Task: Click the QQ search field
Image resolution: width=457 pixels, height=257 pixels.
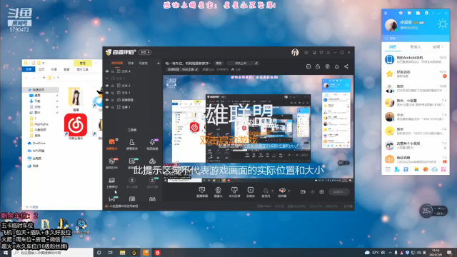Action: (x=416, y=38)
